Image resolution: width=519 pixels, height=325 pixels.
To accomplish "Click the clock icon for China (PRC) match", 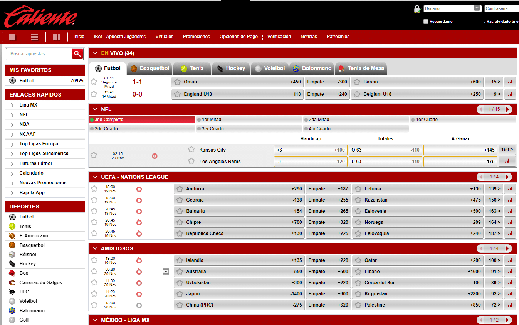I will [139, 305].
